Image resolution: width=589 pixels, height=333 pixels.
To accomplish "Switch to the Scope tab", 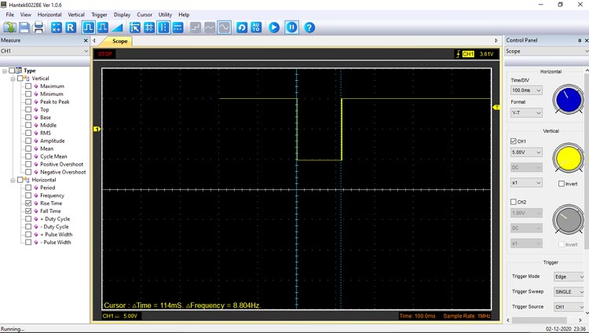I will (x=119, y=42).
